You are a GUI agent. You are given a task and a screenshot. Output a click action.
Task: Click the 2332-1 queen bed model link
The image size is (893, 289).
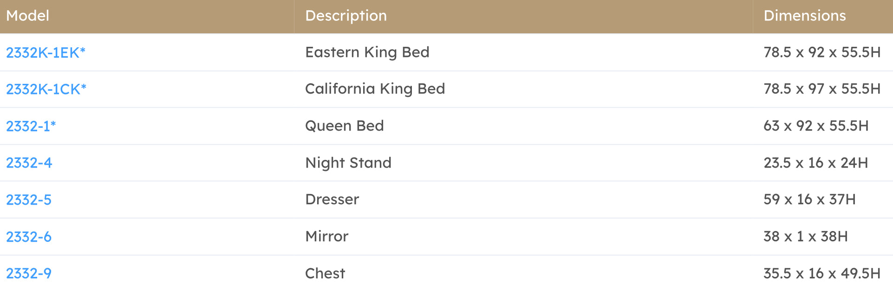[x=31, y=126]
